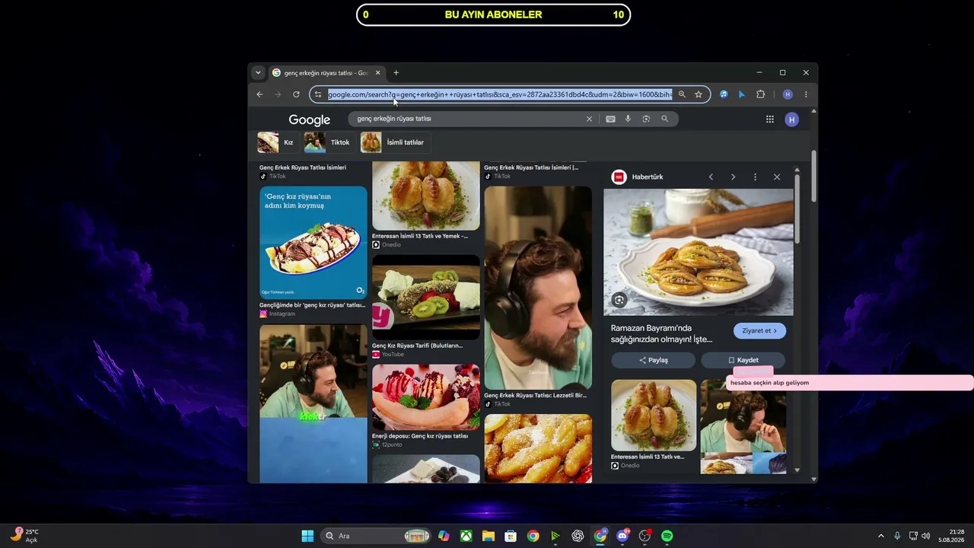The width and height of the screenshot is (974, 548).
Task: Open OBS Studio from the taskbar
Action: point(645,536)
